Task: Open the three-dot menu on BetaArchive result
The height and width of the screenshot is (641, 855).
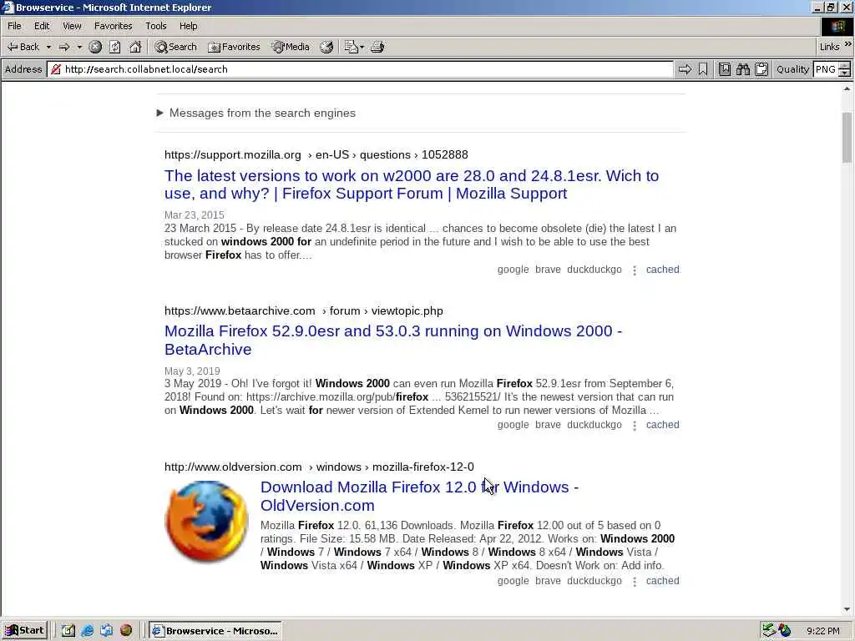Action: point(635,426)
